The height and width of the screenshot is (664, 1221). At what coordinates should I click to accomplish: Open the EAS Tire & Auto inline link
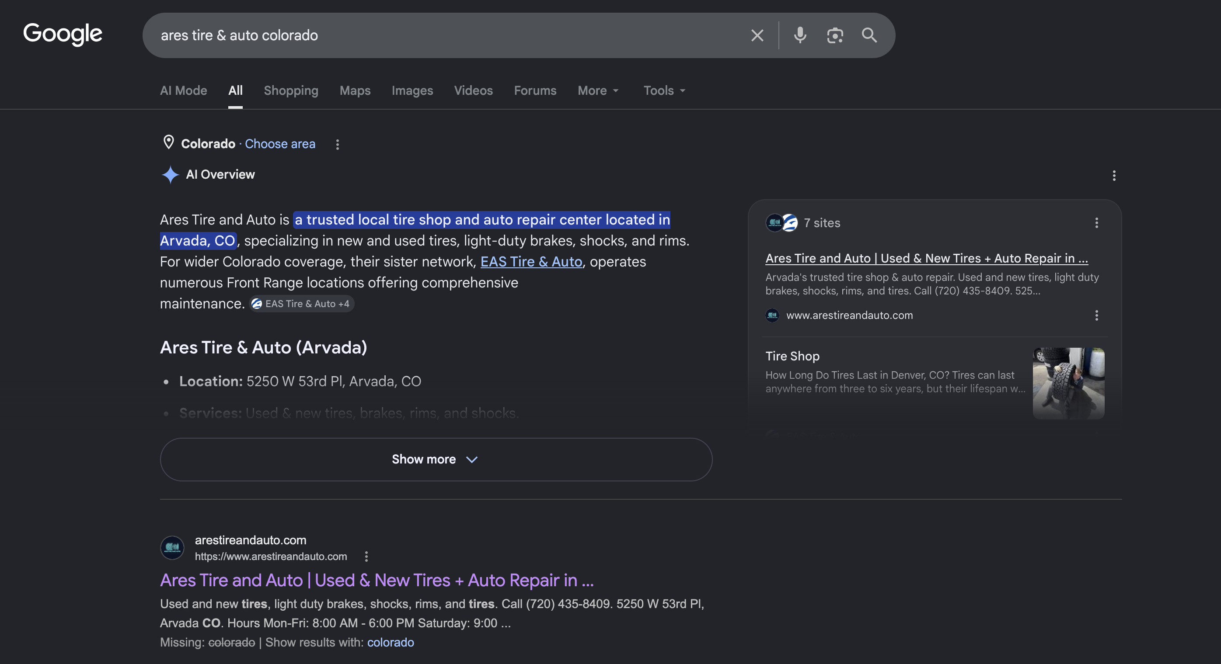(x=531, y=262)
